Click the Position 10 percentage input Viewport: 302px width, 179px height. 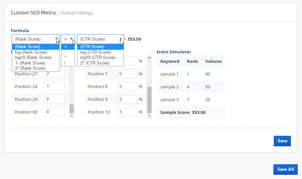point(127,112)
